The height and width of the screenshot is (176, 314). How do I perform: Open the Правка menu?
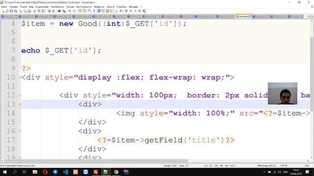pyautogui.click(x=13, y=7)
